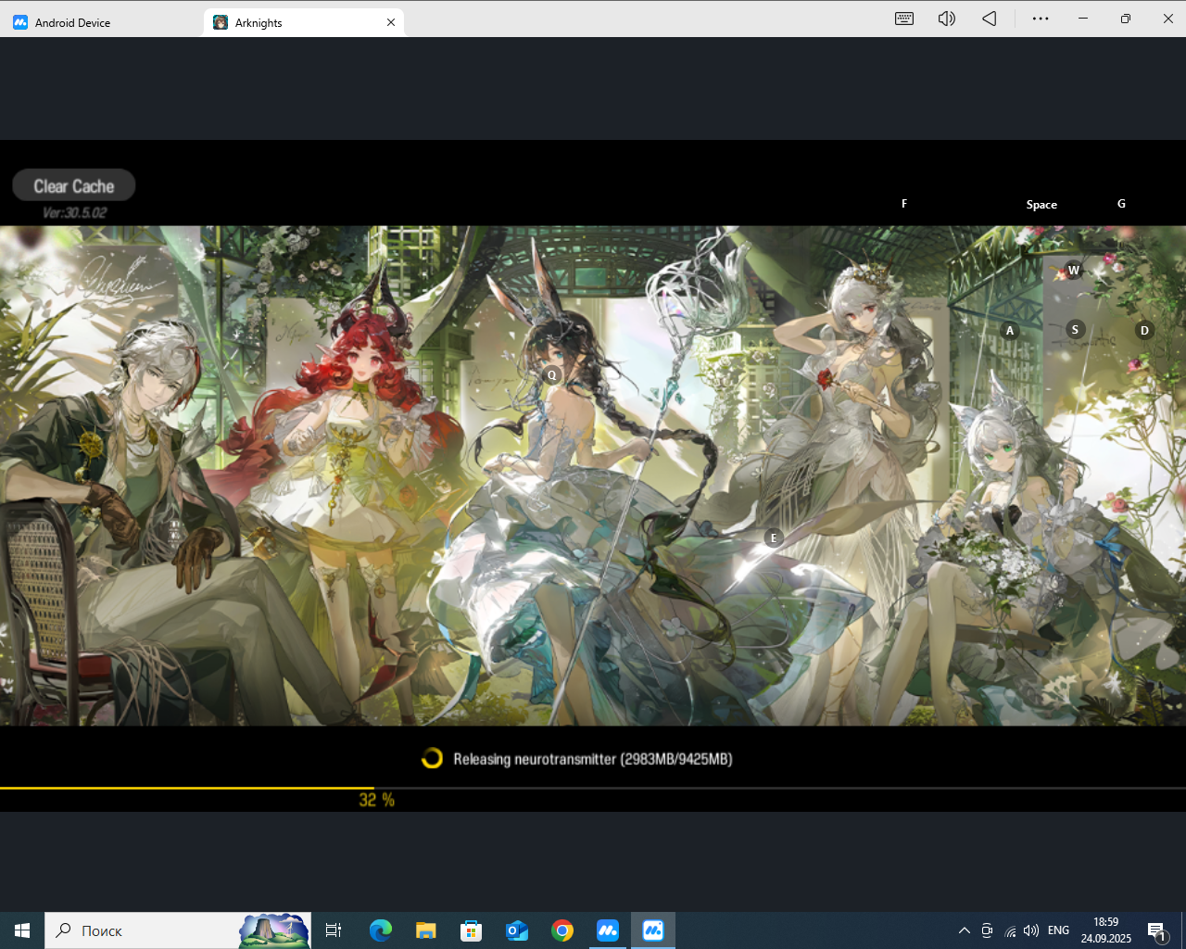Viewport: 1186px width, 949px height.
Task: Click the F key mapping marker
Action: point(904,204)
